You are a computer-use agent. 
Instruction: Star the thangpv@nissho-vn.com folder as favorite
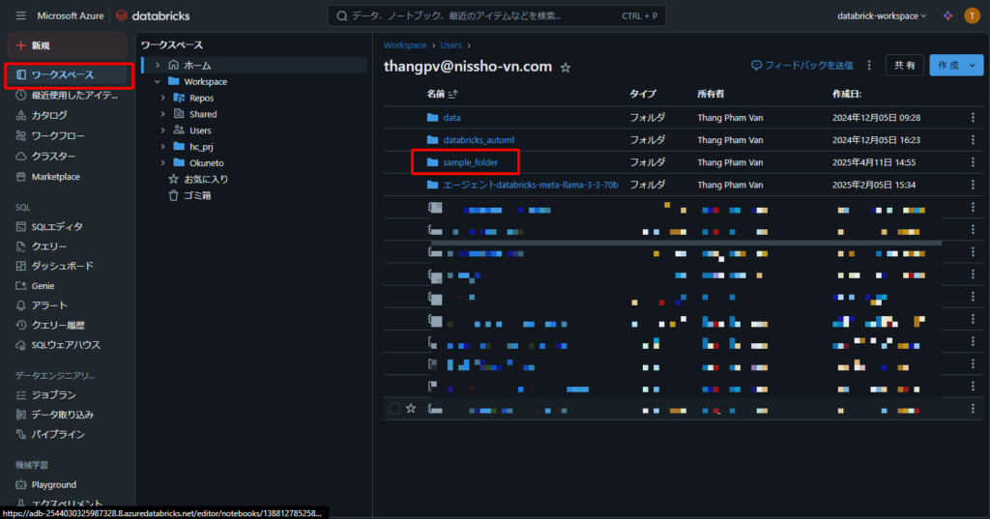(566, 68)
